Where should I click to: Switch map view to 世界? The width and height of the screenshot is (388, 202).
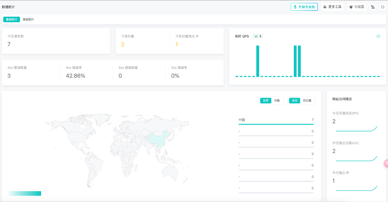coord(265,101)
